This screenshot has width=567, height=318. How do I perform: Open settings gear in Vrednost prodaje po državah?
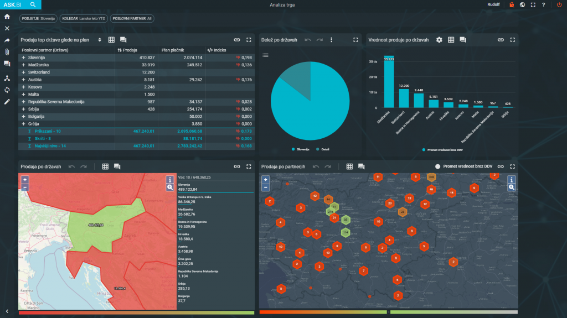[x=439, y=40]
